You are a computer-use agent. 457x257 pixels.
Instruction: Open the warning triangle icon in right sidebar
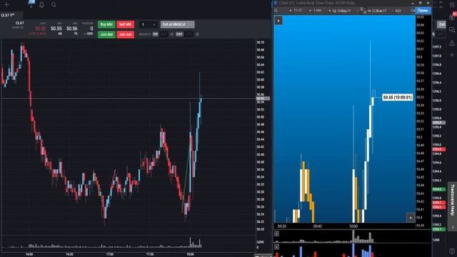(452, 43)
